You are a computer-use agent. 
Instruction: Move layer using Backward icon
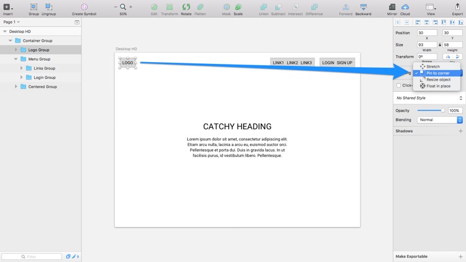click(x=363, y=7)
